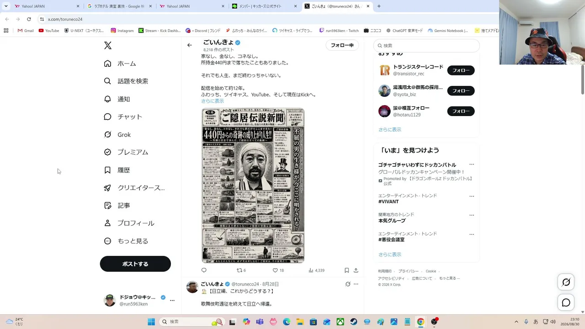Screen dimensions: 585x329
Task: Open Xbox app from the taskbar
Action: [x=340, y=322]
